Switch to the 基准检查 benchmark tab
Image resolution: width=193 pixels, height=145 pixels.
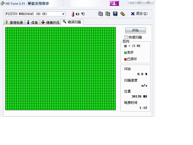[x=14, y=22]
